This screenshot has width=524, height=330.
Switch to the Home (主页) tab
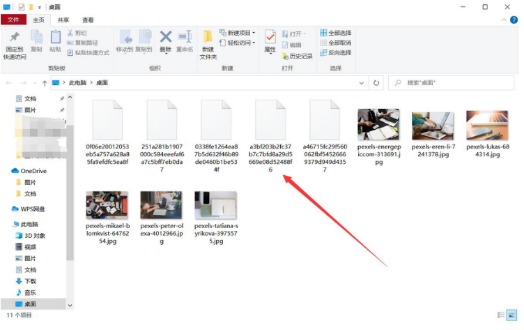[38, 20]
